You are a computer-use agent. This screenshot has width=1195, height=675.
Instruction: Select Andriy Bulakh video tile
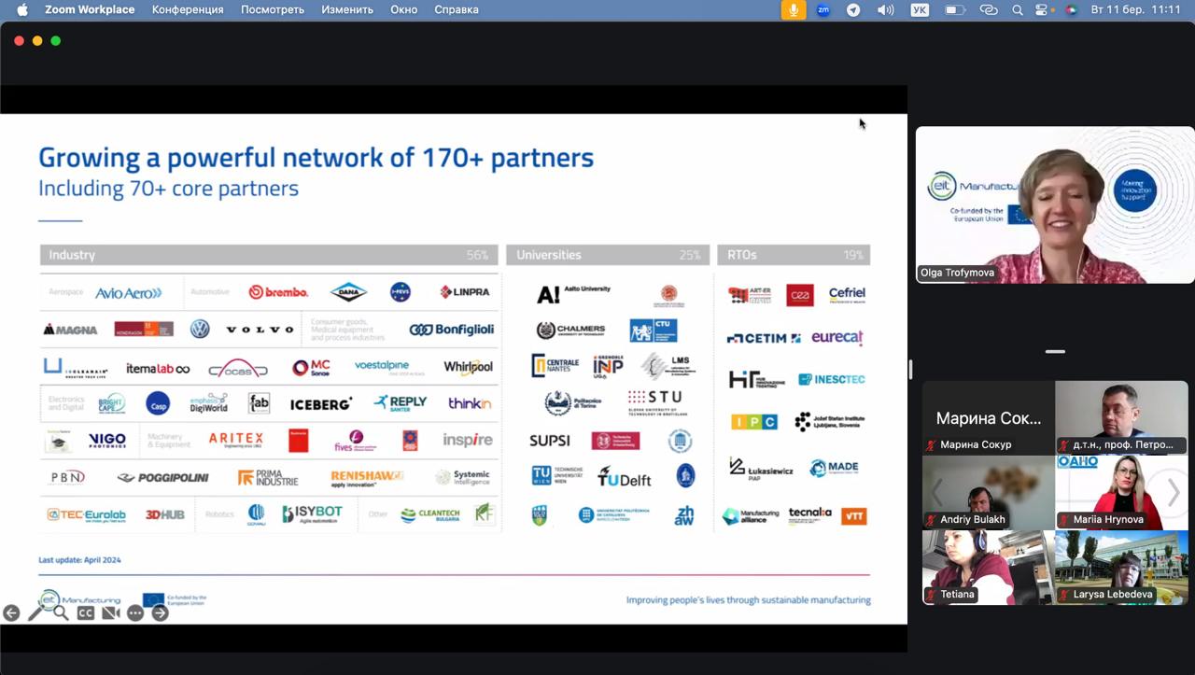(x=989, y=492)
